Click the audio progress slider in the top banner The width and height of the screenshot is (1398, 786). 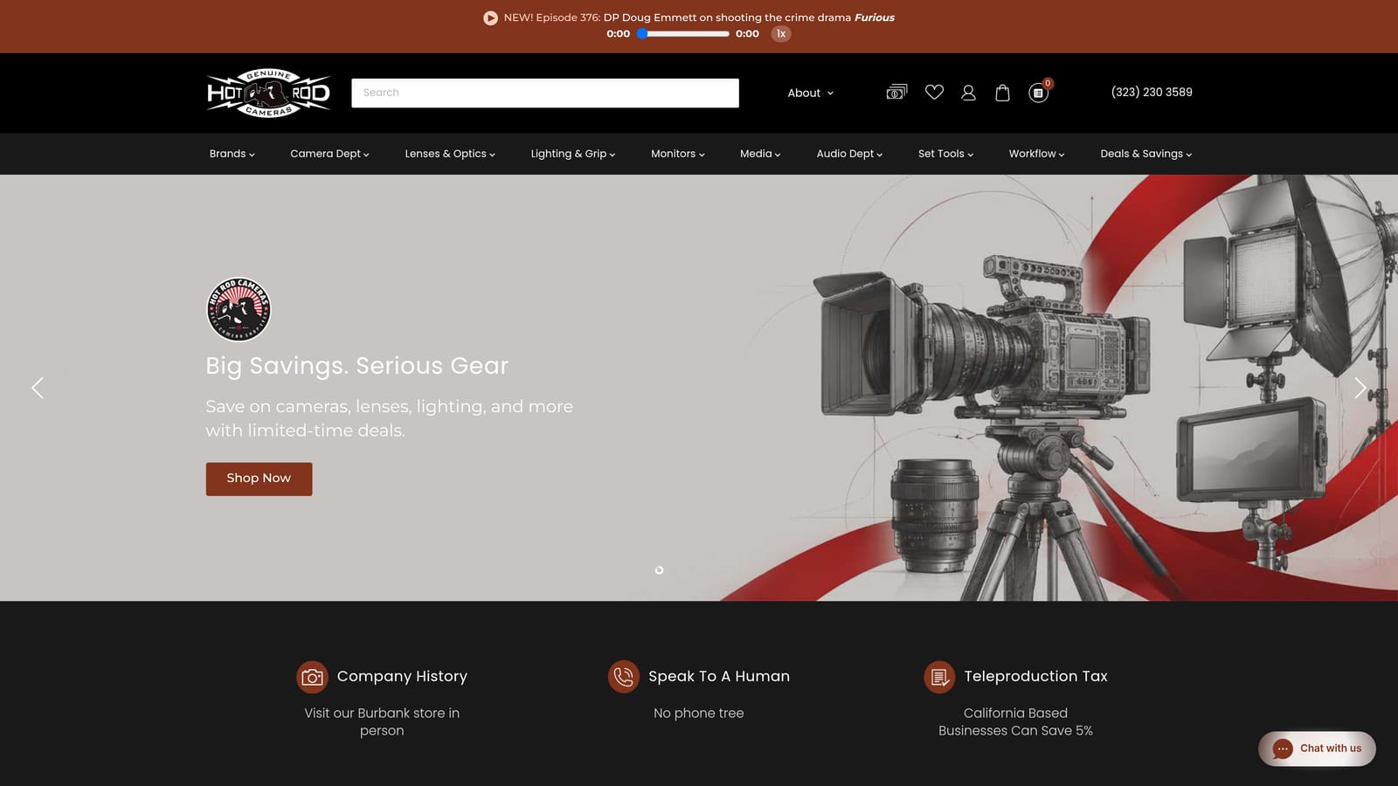[x=683, y=34]
